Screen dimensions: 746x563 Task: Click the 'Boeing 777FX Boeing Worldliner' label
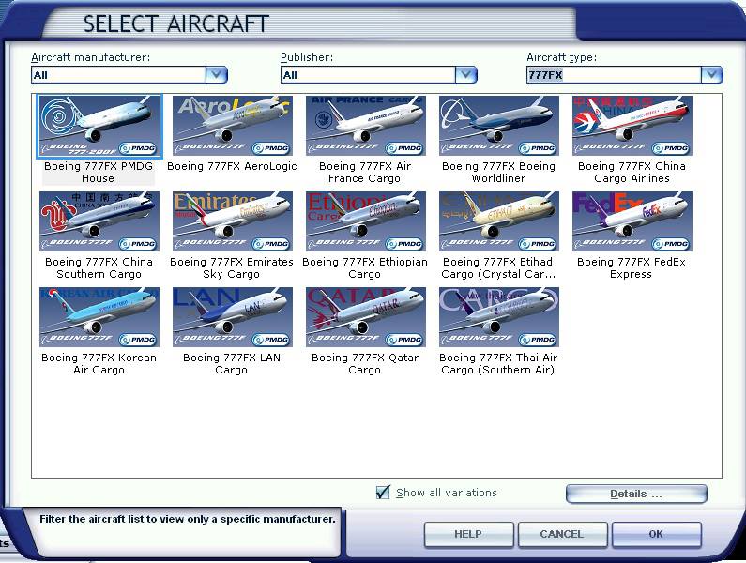(x=498, y=173)
